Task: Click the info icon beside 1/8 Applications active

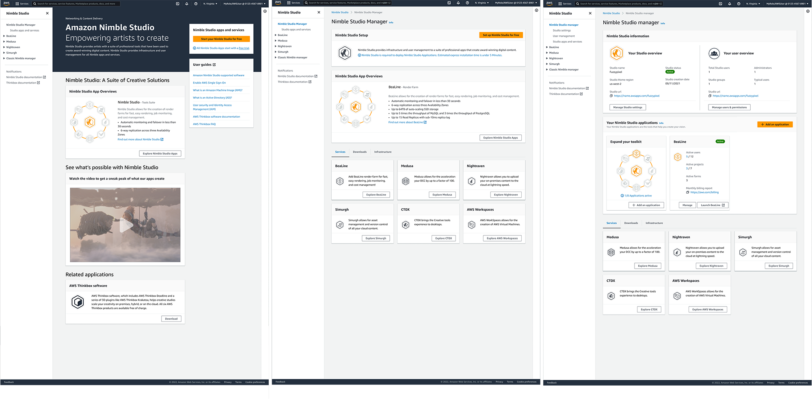Action: (622, 196)
